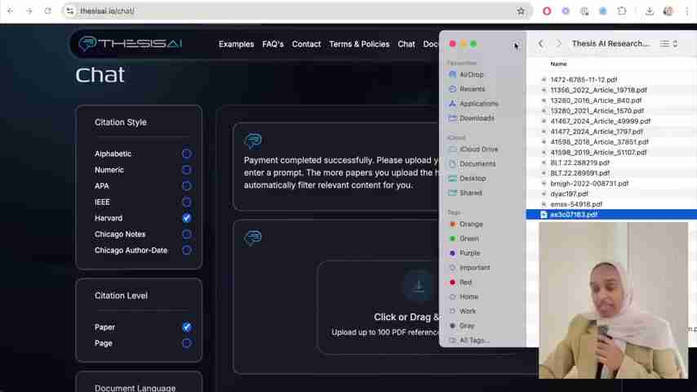
Task: Click the browser back arrow
Action: point(11,11)
